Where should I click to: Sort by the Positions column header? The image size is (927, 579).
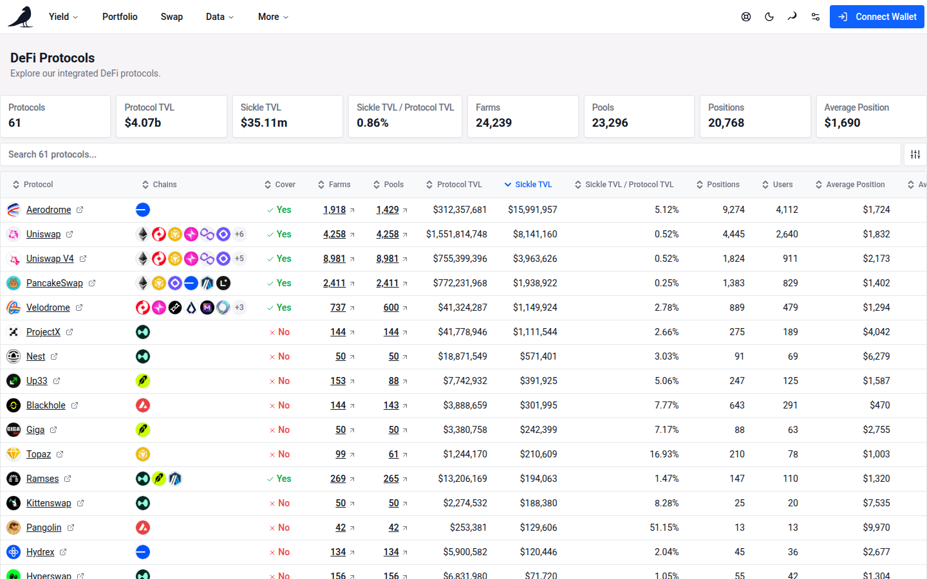(718, 185)
